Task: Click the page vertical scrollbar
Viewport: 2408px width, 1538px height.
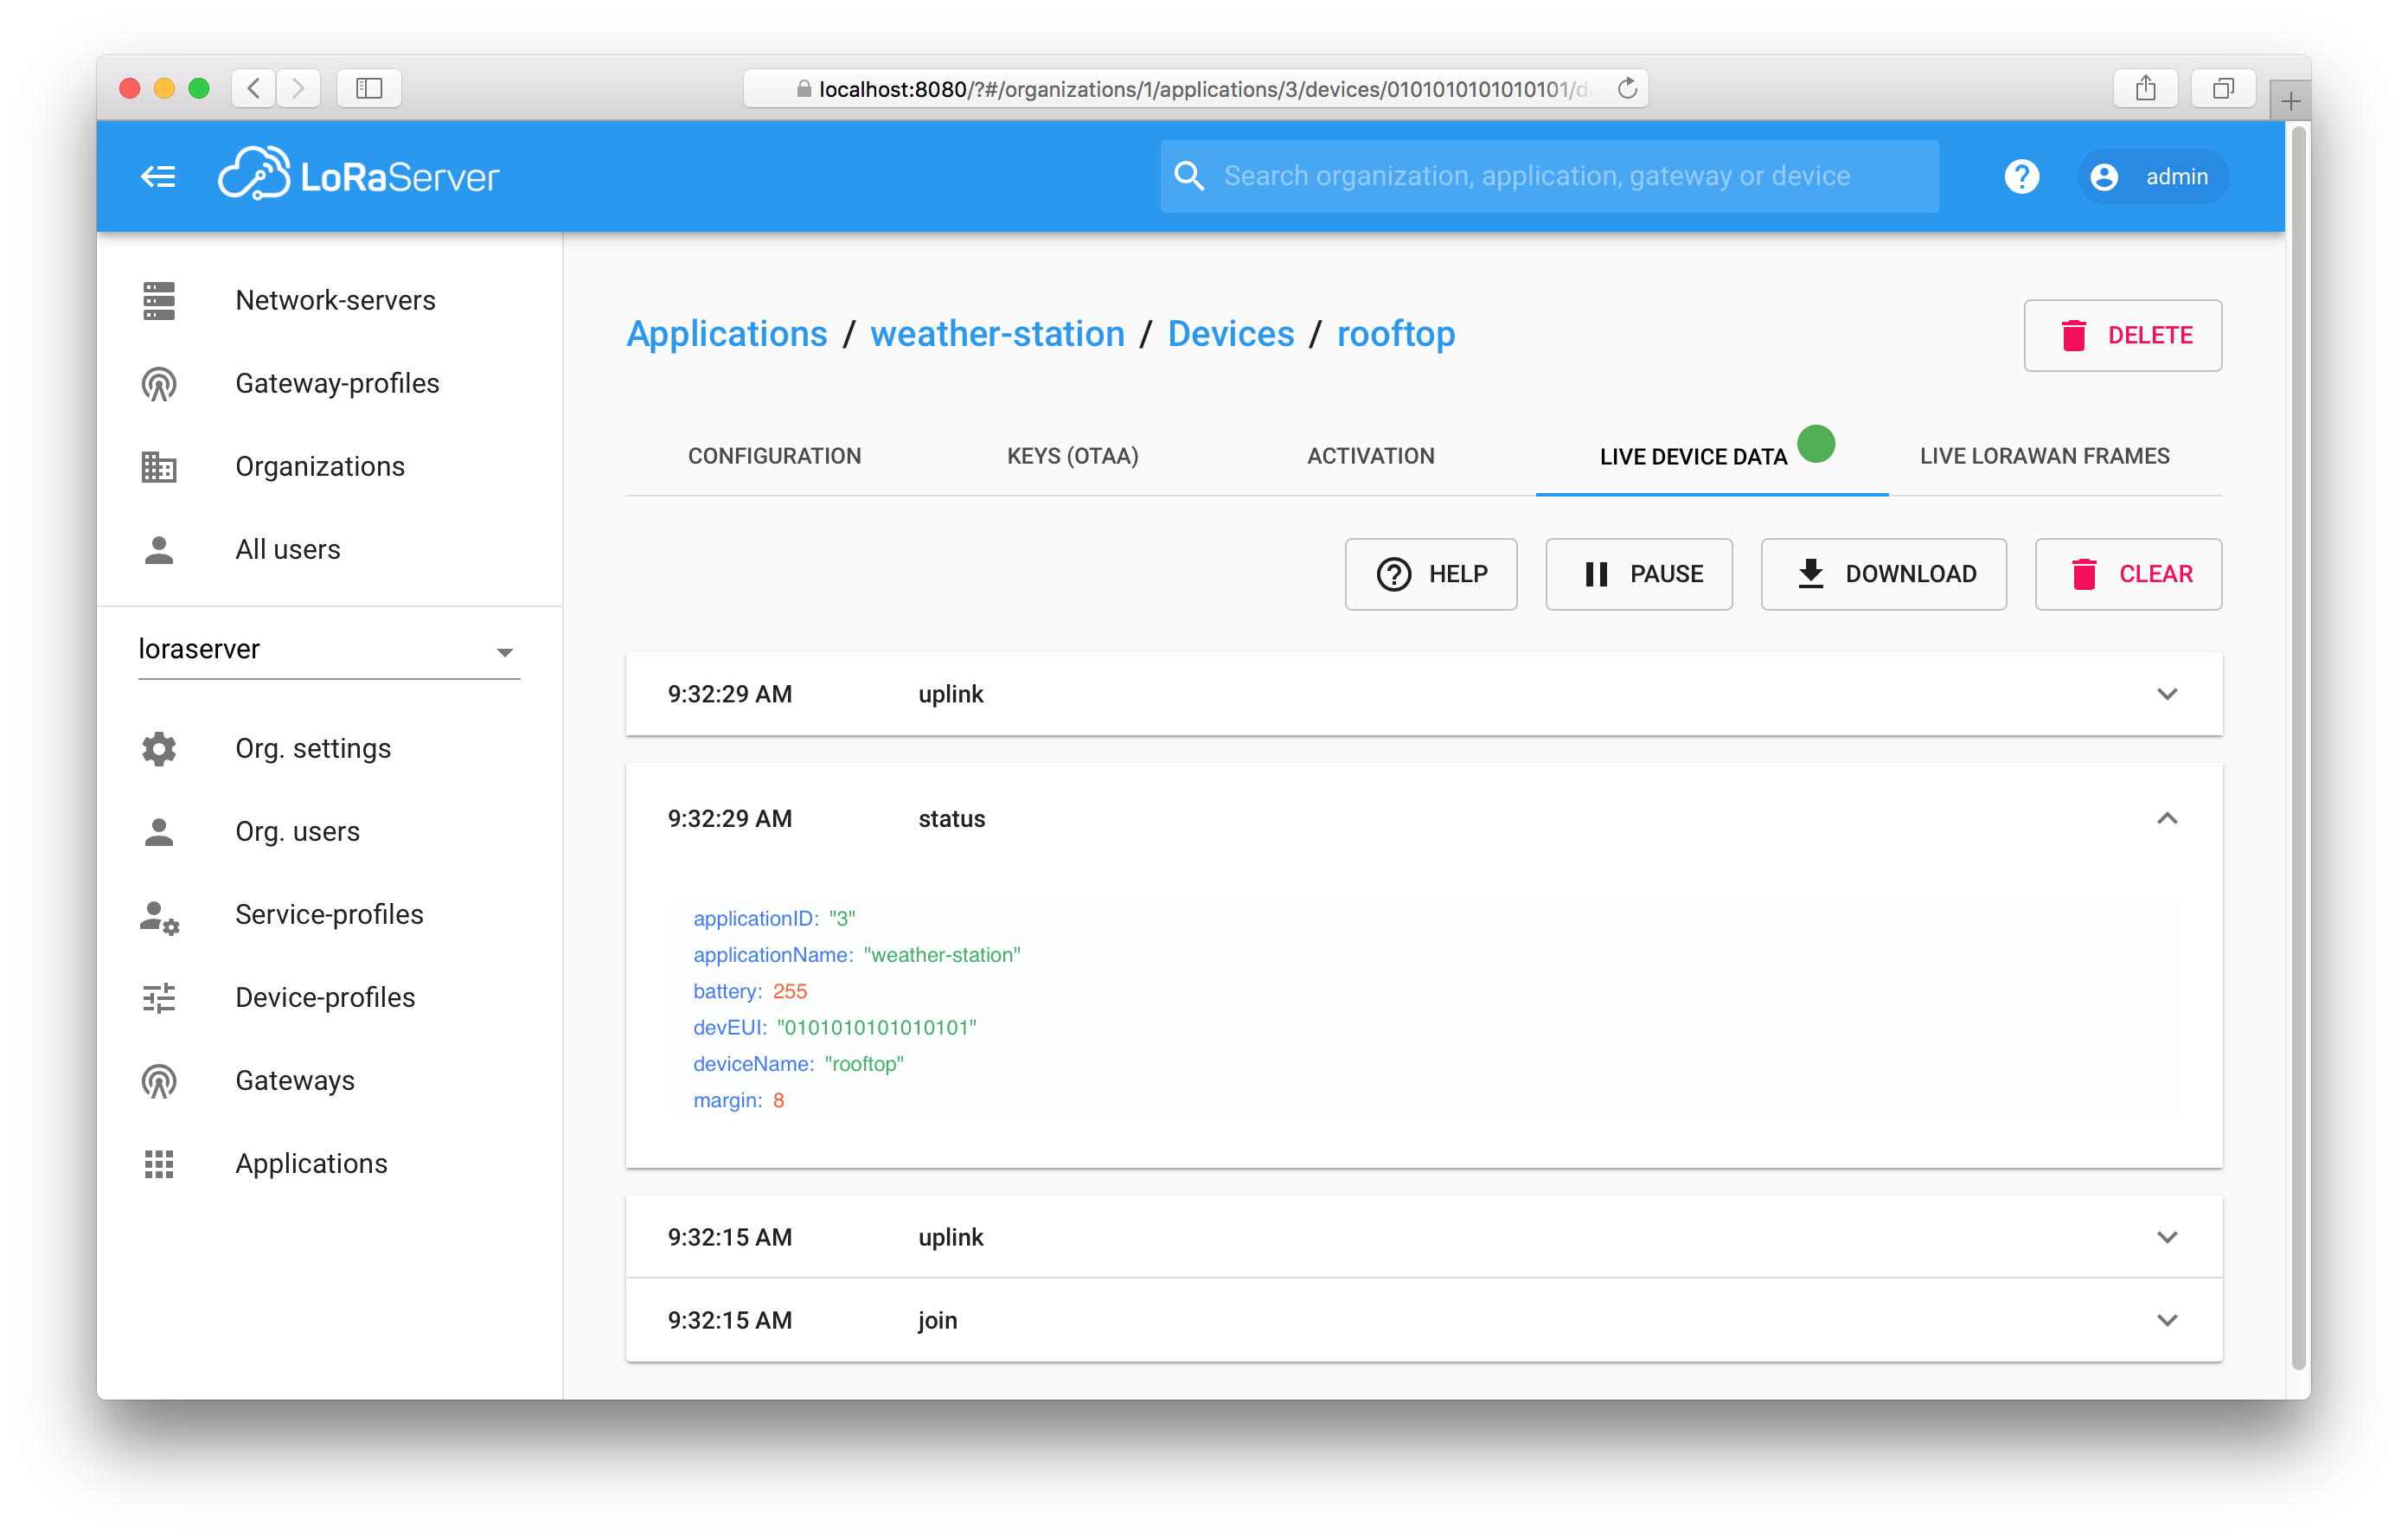Action: coord(2298,748)
